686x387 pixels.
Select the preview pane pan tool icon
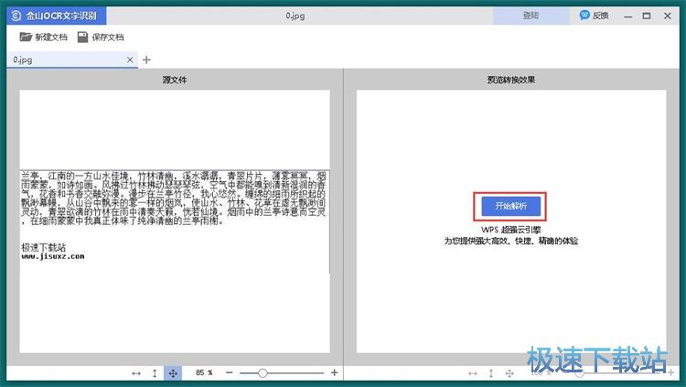tap(509, 373)
